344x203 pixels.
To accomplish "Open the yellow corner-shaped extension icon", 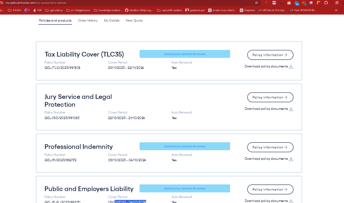I will 318,3.
